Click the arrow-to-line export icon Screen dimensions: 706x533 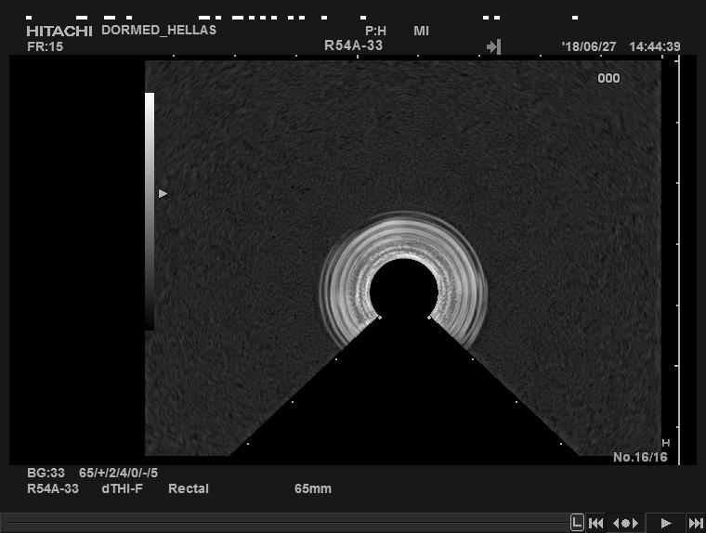pos(493,46)
